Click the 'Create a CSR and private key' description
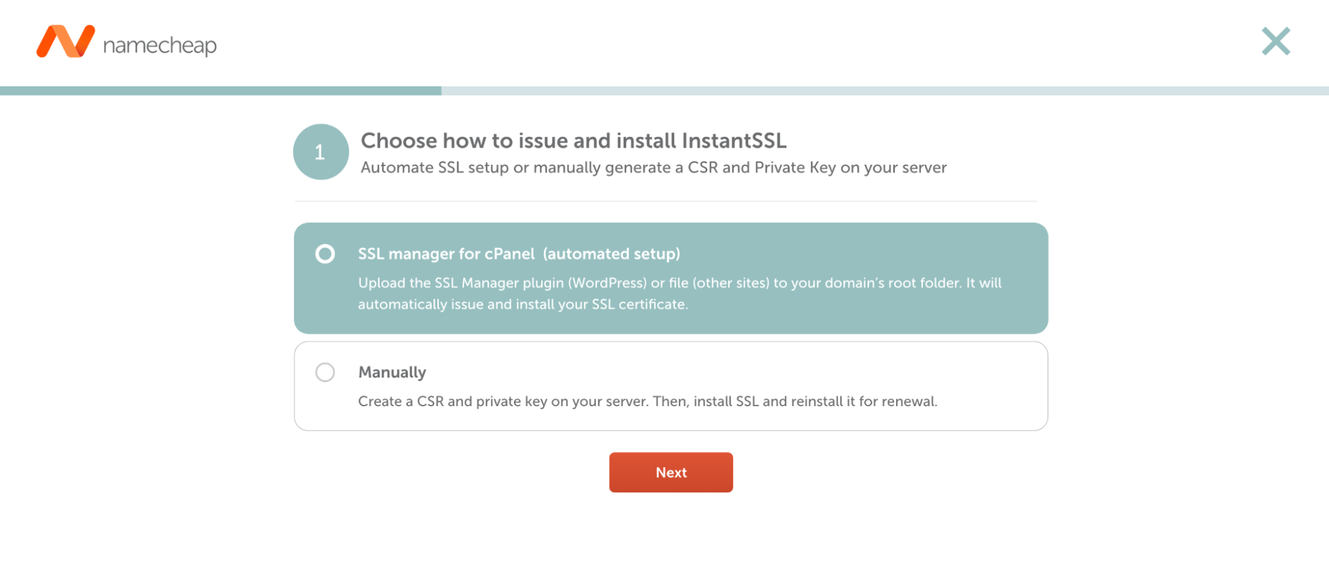Viewport: 1329px width, 571px height. click(648, 401)
